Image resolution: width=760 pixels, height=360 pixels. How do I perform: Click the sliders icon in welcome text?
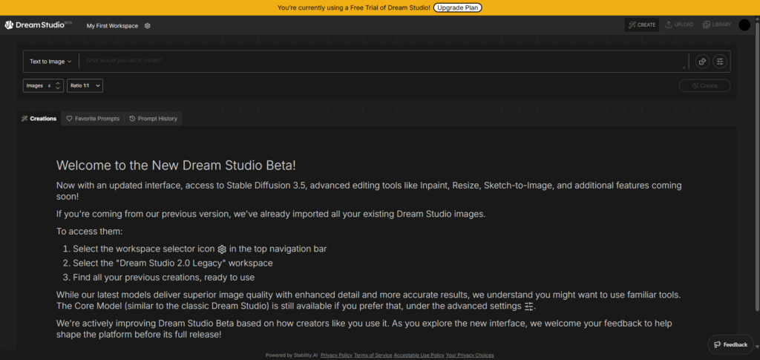coord(529,307)
